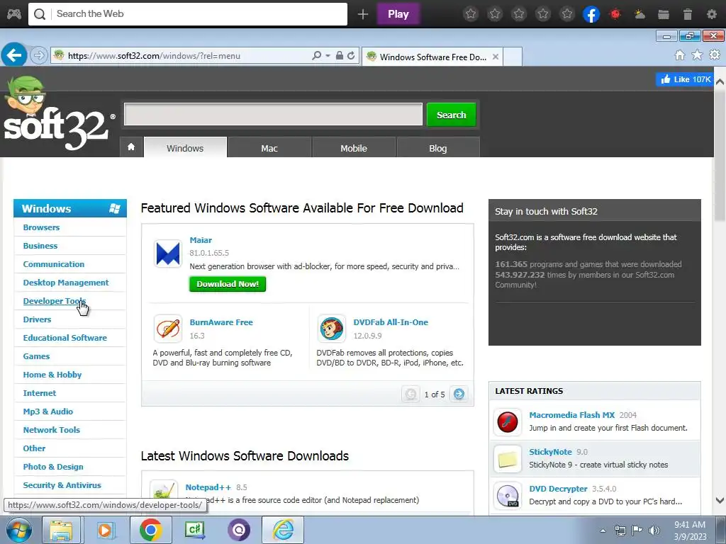Click the trash can icon in top toolbar
This screenshot has height=544, width=726.
pos(688,14)
